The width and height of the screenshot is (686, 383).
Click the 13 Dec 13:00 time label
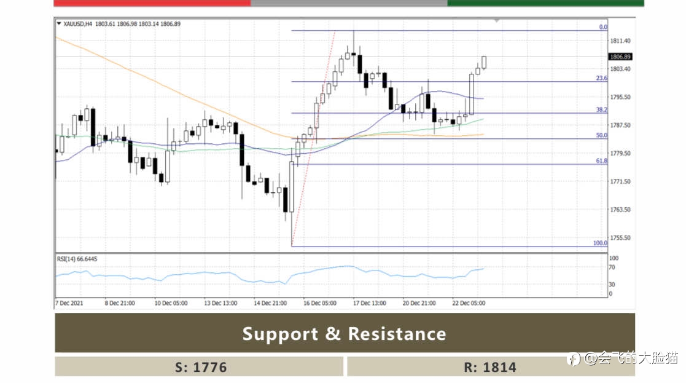tap(220, 303)
